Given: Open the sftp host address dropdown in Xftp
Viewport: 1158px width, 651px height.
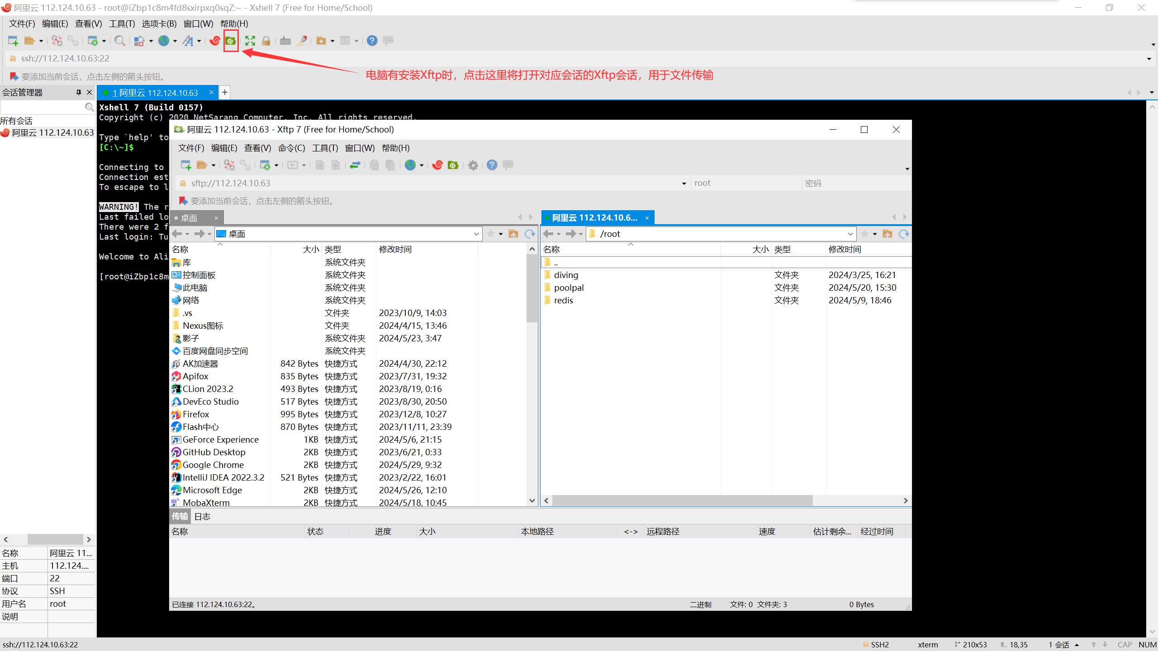Looking at the screenshot, I should [x=684, y=184].
